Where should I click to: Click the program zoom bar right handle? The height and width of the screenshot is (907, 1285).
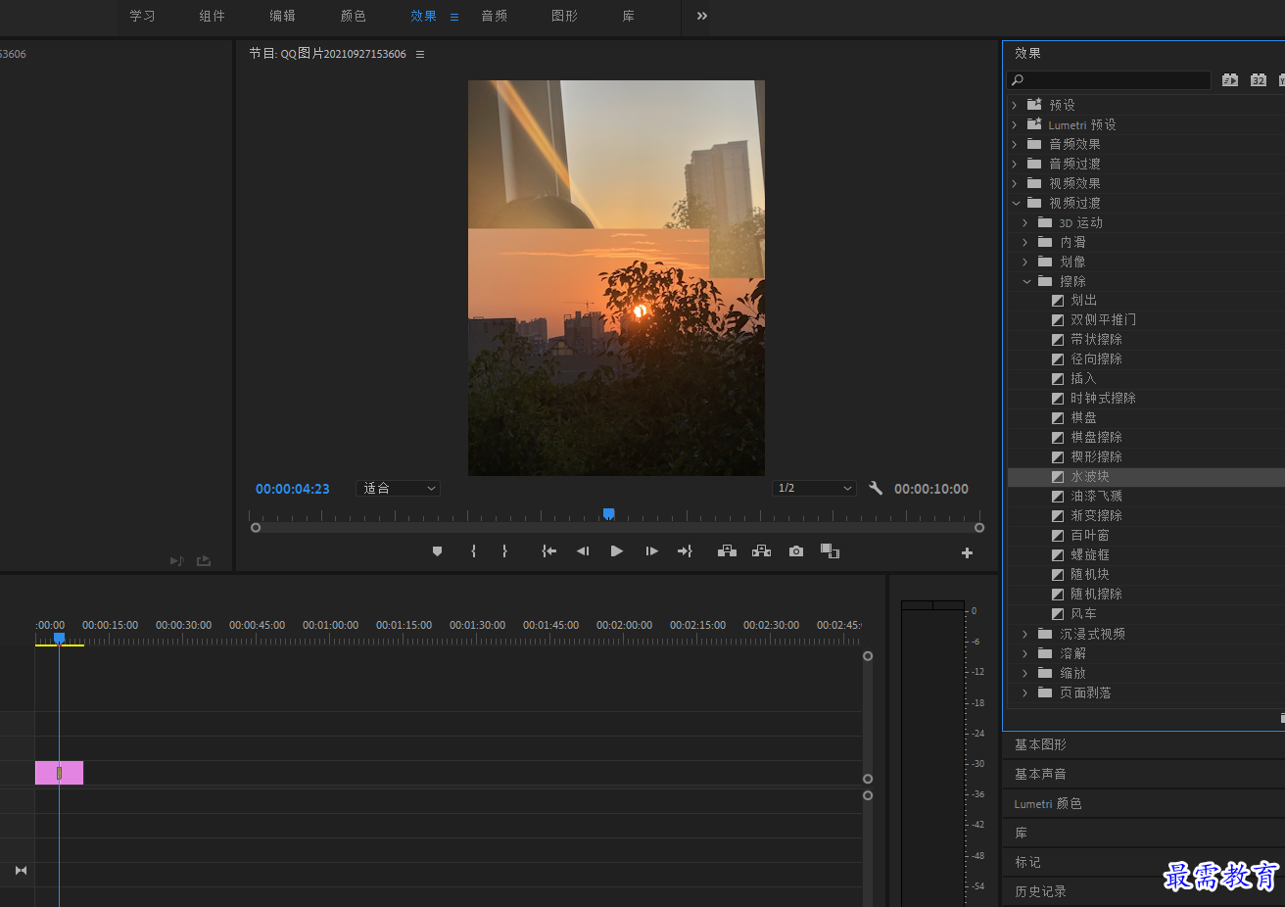point(979,528)
